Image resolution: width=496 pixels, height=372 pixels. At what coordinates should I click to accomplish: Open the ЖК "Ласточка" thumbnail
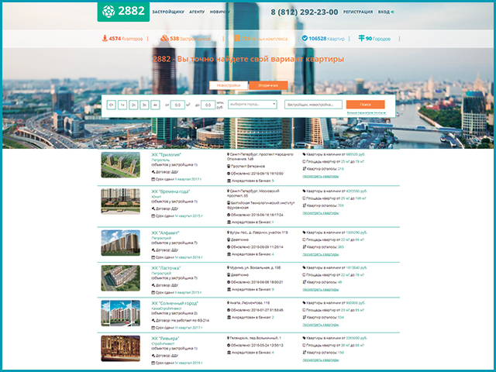point(121,278)
